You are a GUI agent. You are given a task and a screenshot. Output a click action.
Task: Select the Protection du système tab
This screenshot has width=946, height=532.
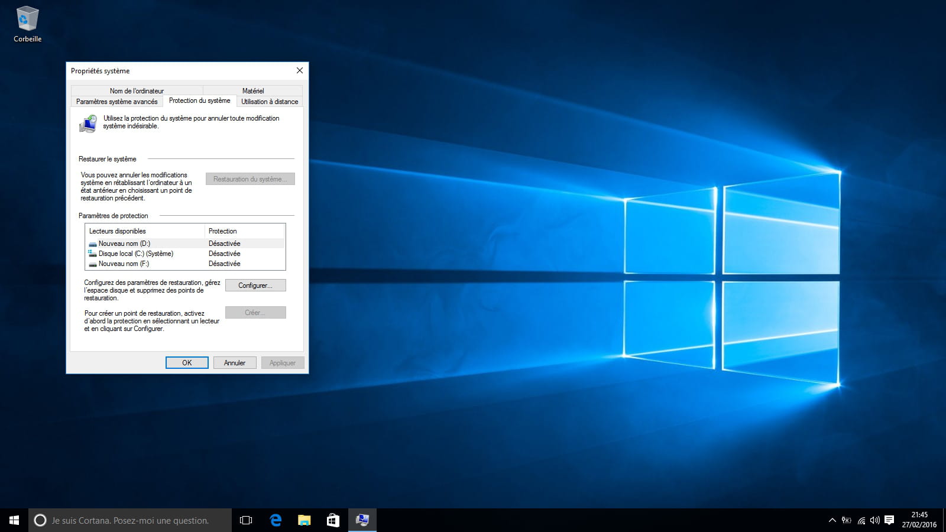200,100
